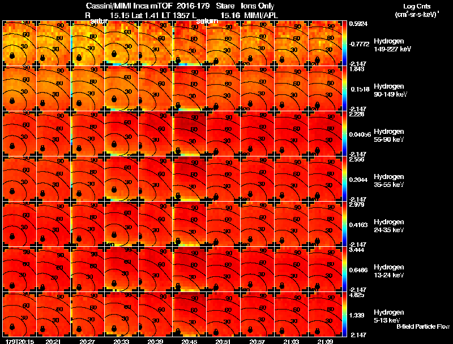Click the '2.979' color scale value
Image resolution: width=453 pixels, height=344 pixels.
(357, 204)
